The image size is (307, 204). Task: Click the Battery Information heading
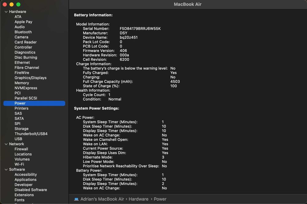point(93,15)
